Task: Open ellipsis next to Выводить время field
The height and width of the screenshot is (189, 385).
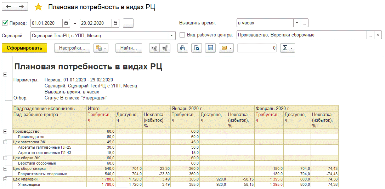Action: click(305, 23)
